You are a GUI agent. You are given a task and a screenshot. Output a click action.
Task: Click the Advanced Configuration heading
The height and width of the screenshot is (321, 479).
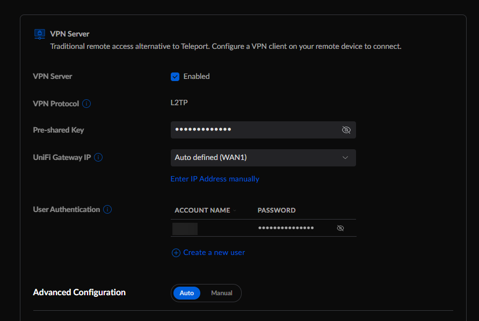(x=79, y=293)
